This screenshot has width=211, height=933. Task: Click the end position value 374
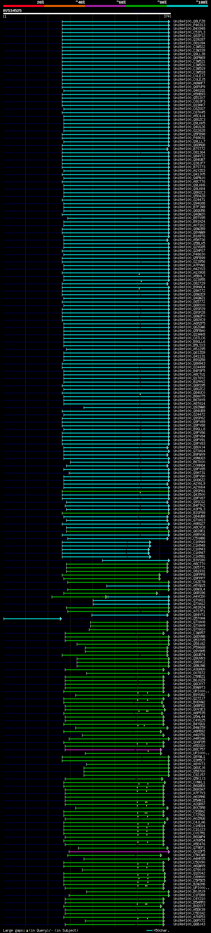coord(166,16)
